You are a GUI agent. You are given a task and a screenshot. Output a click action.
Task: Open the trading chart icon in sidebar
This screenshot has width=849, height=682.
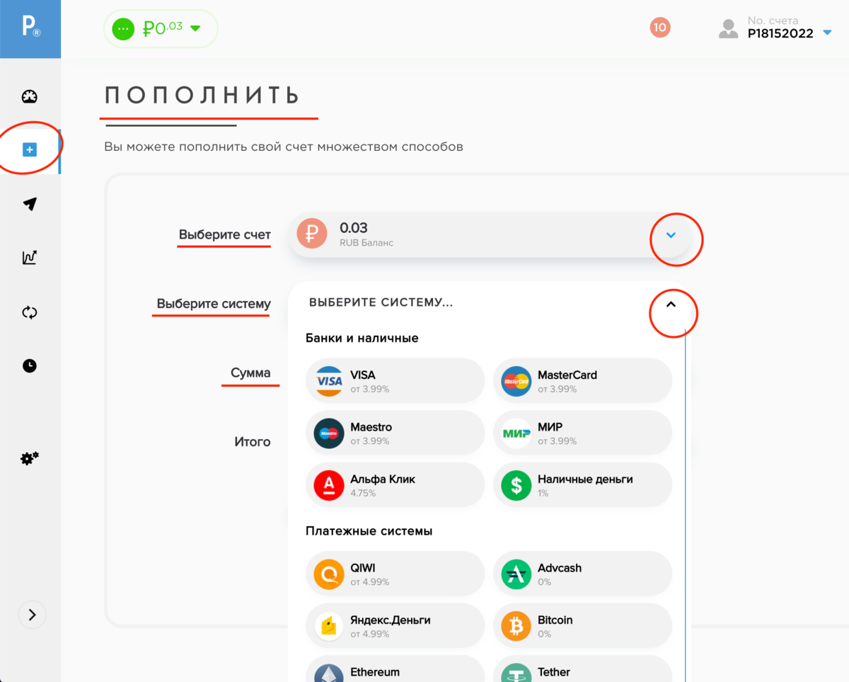tap(30, 258)
